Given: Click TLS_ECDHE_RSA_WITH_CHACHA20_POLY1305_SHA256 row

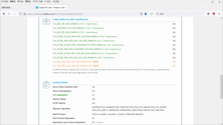Looking at the screenshot, I should click(114, 49).
